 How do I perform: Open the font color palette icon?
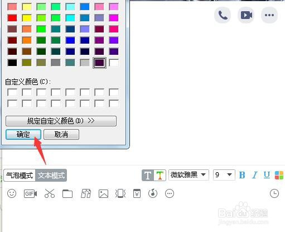[x=279, y=175]
